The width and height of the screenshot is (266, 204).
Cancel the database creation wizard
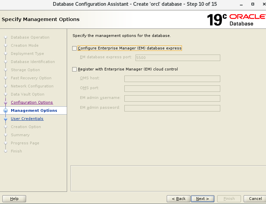coord(255,199)
